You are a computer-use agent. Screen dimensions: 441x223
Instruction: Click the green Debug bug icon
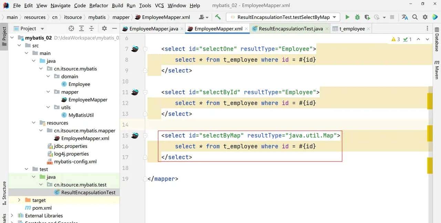(357, 17)
